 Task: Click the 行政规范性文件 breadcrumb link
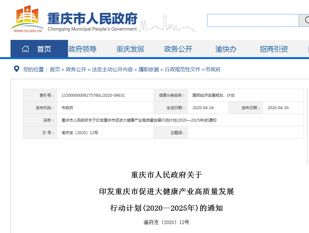[183, 70]
